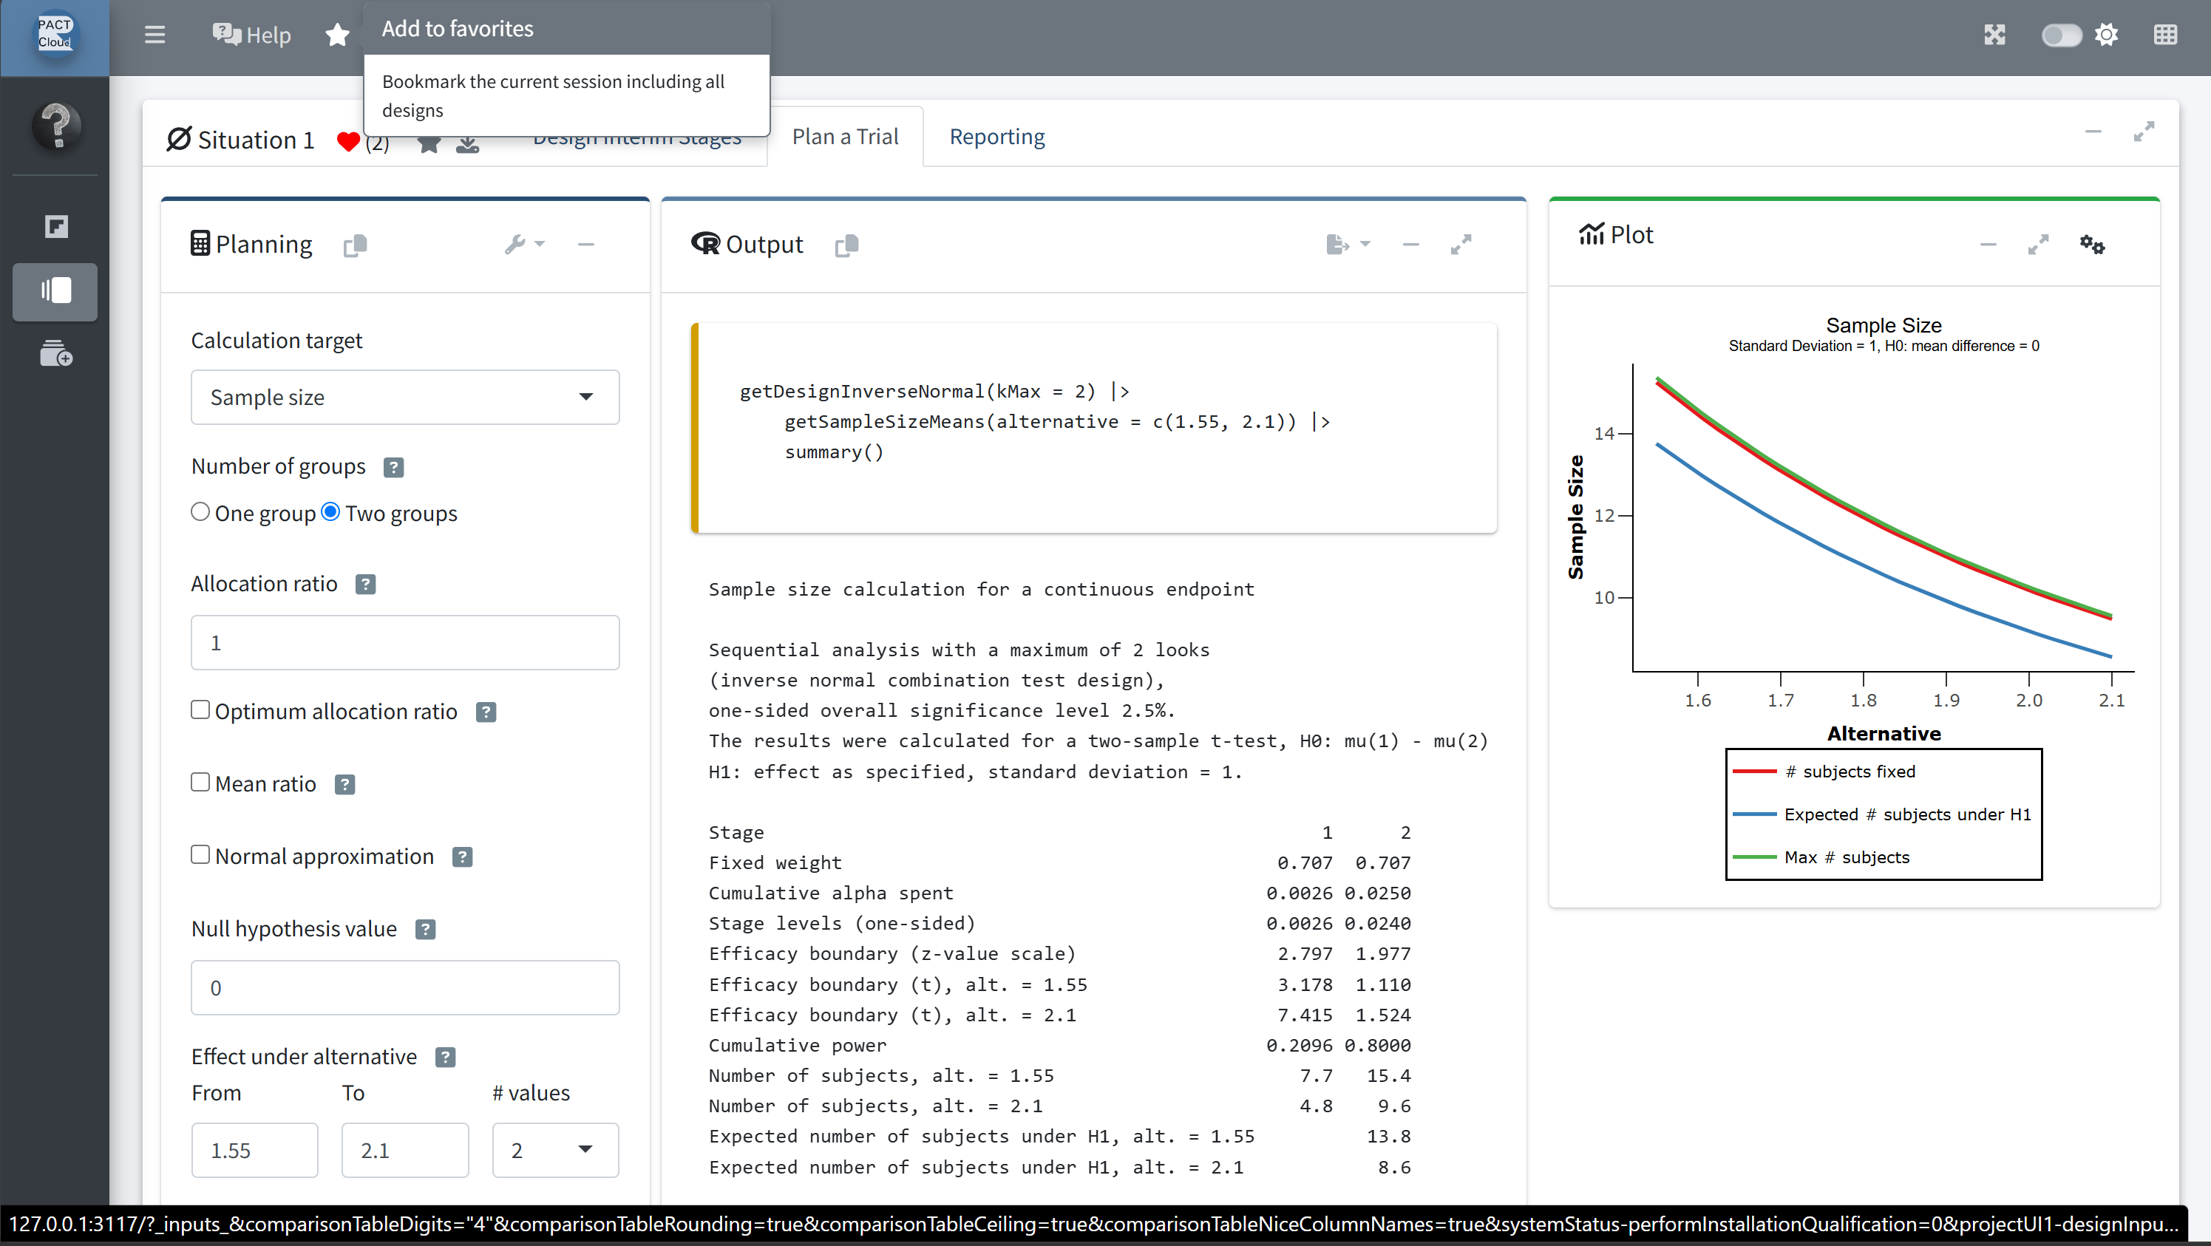Click the "Expected # subjects under H1" legend entry

(x=1882, y=814)
